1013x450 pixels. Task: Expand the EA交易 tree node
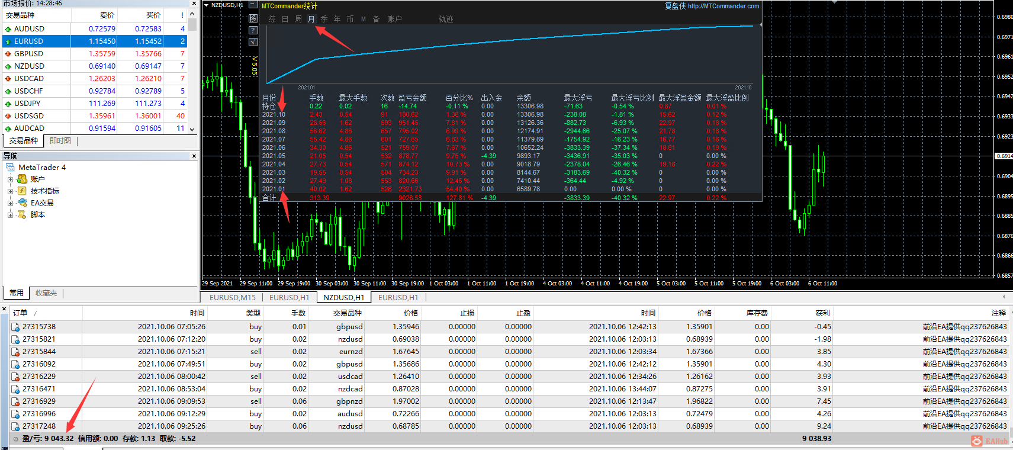coord(10,203)
